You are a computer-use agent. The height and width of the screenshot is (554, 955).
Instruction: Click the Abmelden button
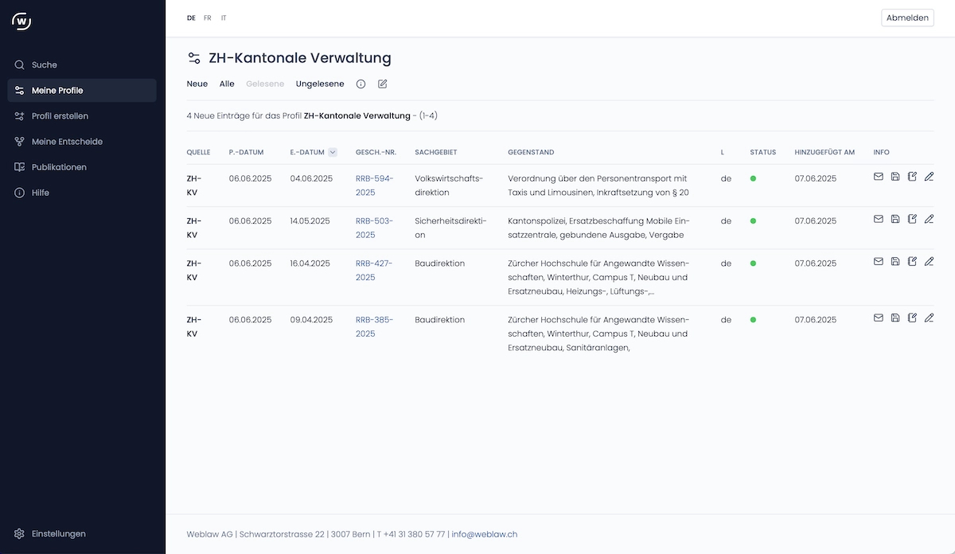[x=907, y=18]
